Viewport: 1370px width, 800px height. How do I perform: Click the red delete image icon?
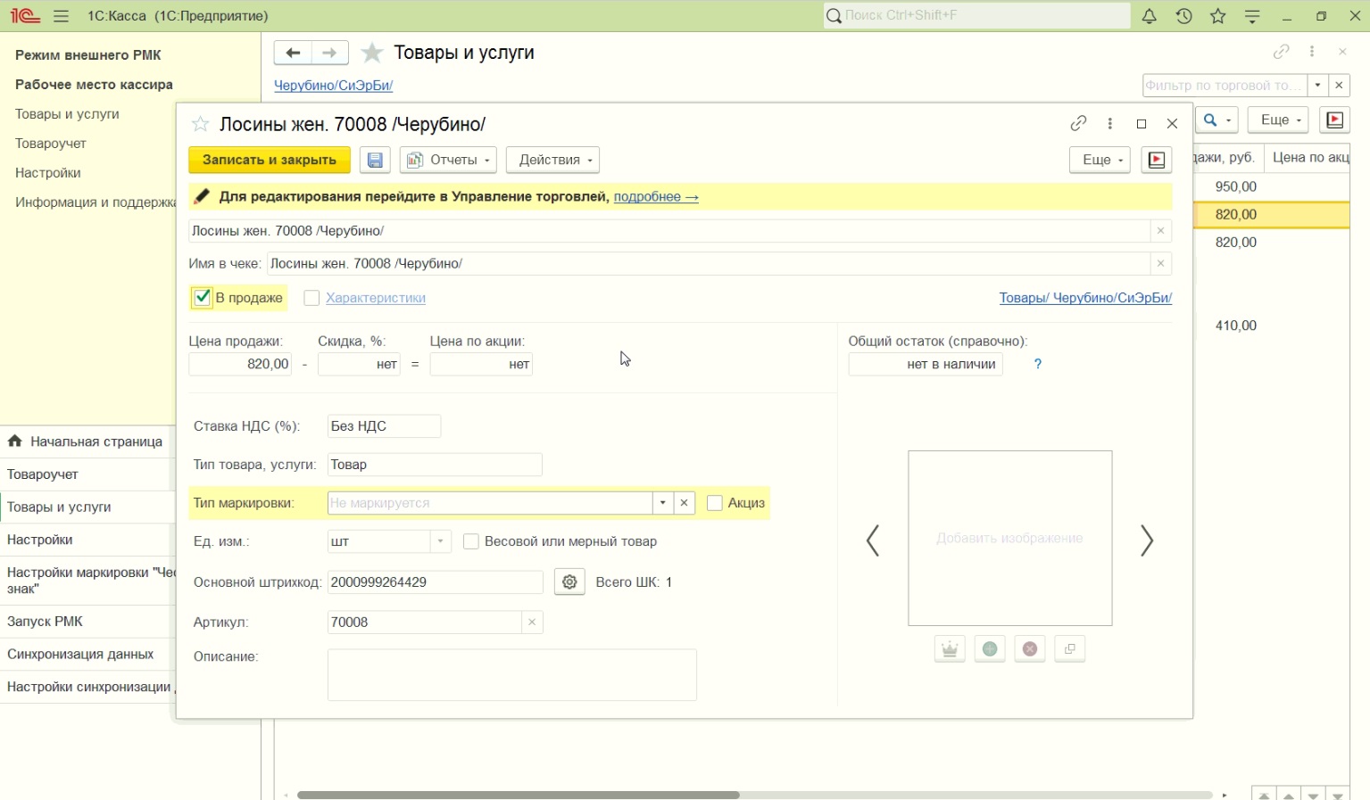click(1029, 649)
